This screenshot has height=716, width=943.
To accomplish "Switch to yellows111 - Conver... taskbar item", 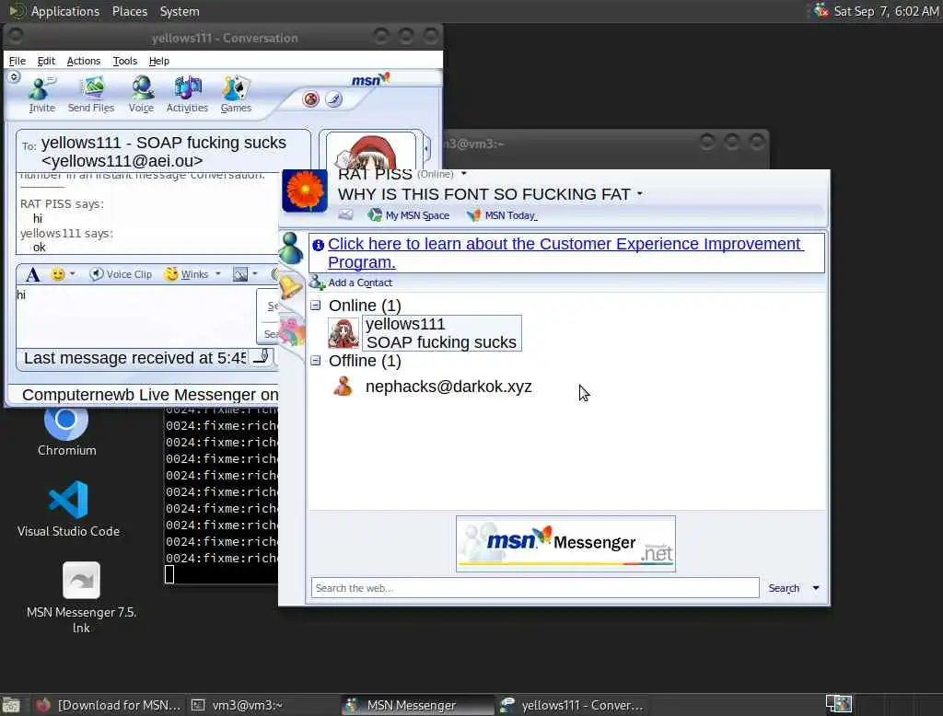I will point(571,705).
